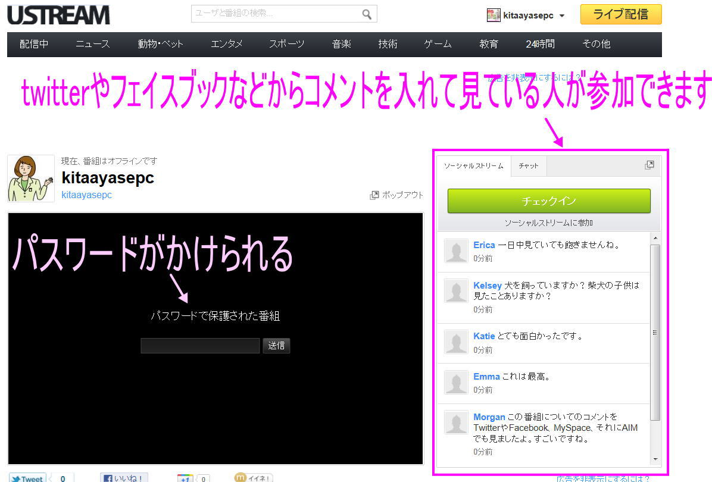This screenshot has width=712, height=482.
Task: Click Emma's comment これは最高。
Action: tap(527, 377)
